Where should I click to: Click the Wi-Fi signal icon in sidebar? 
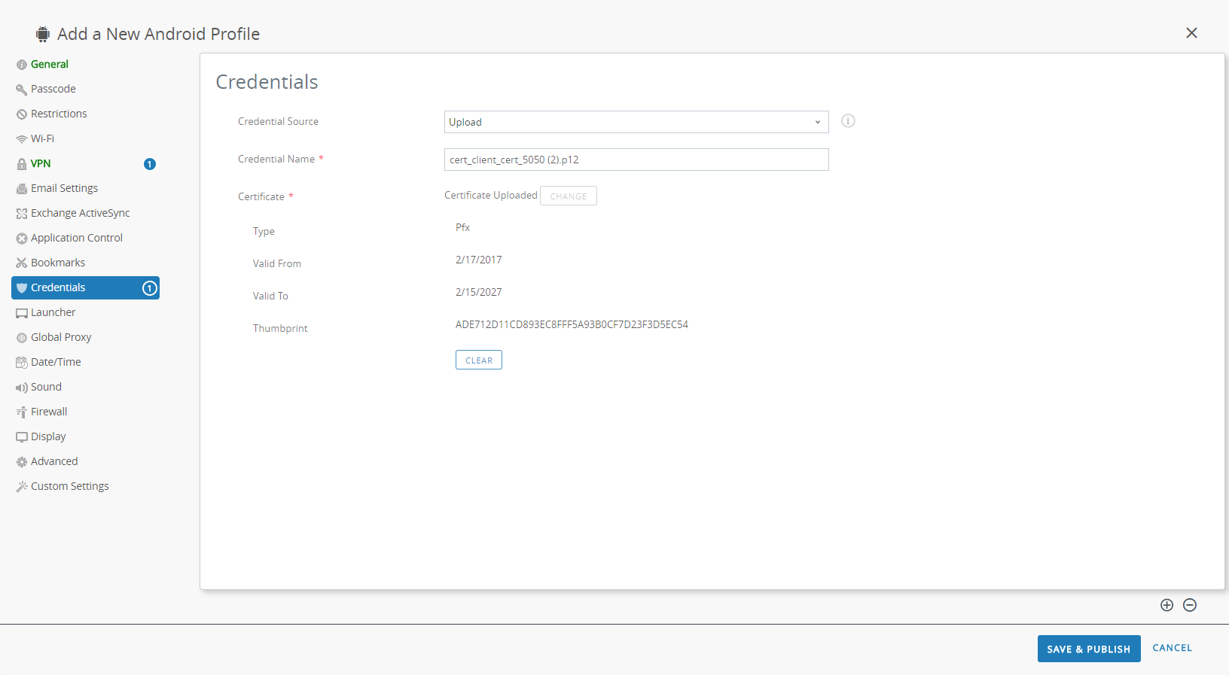(21, 139)
